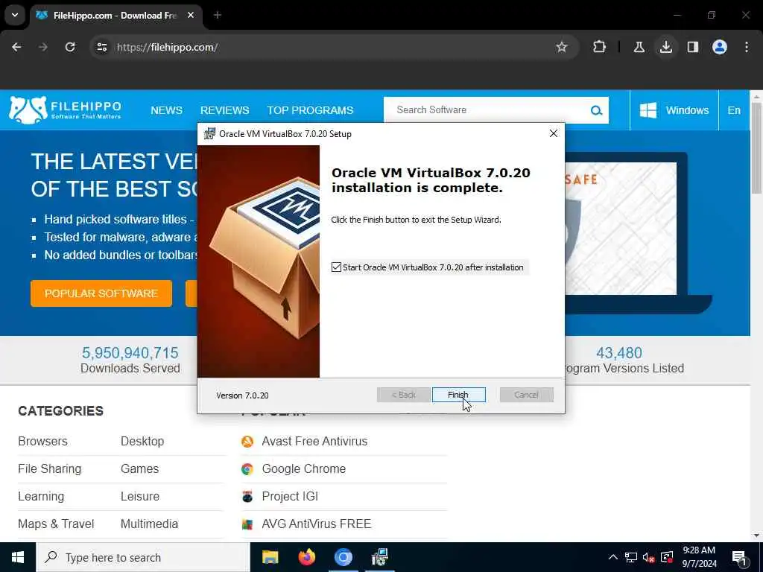
Task: Open the notification center icon
Action: (x=739, y=558)
